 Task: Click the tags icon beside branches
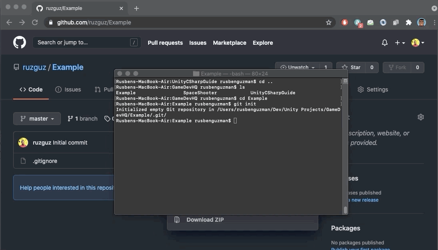[107, 119]
